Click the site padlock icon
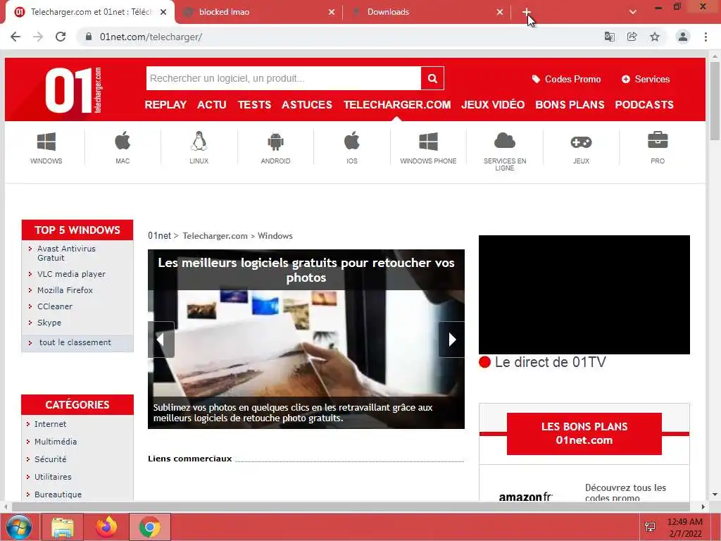The width and height of the screenshot is (721, 541). pyautogui.click(x=89, y=37)
